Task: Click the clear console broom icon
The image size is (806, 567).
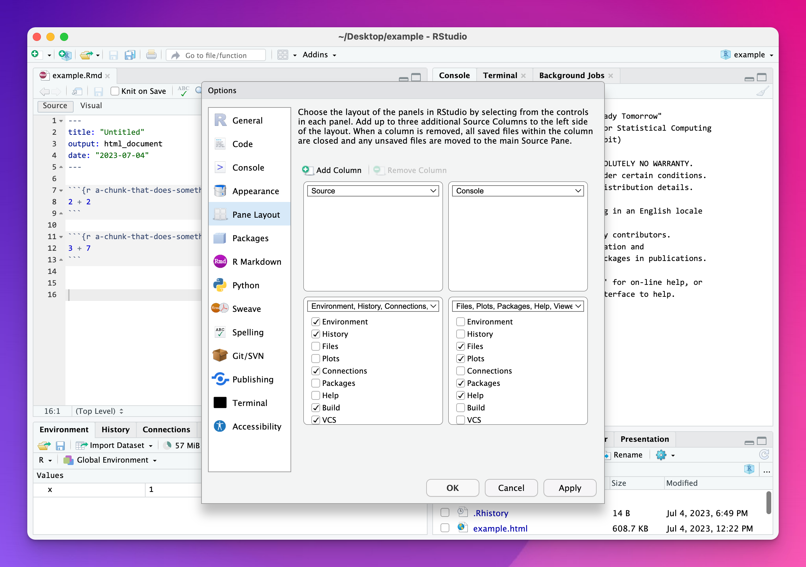Action: (762, 91)
